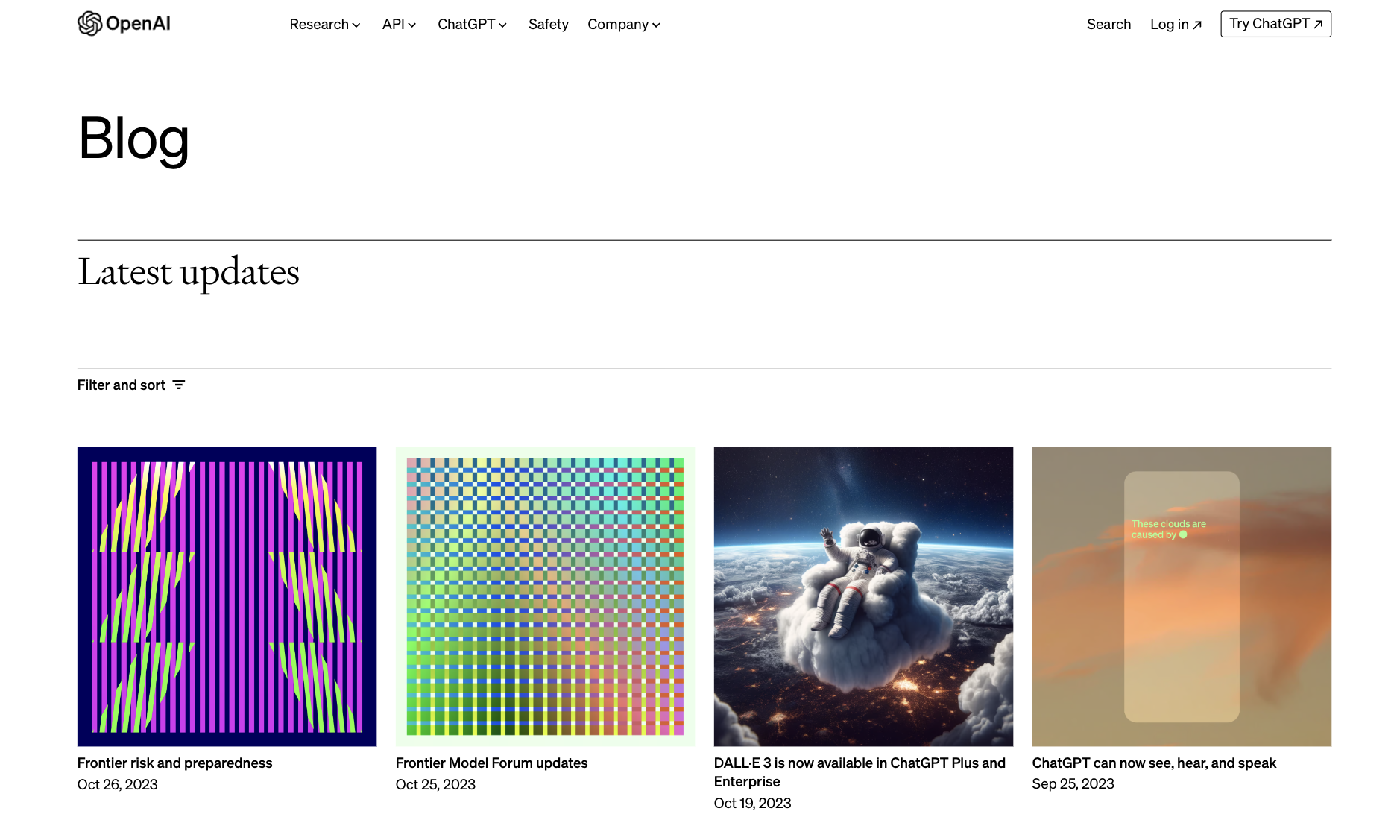
Task: Click the Log in arrow icon
Action: click(x=1197, y=25)
